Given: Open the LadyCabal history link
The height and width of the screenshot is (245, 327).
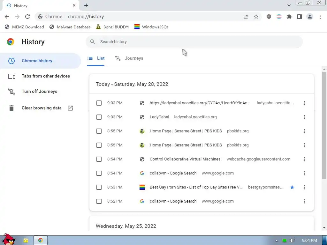Looking at the screenshot, I should (159, 117).
